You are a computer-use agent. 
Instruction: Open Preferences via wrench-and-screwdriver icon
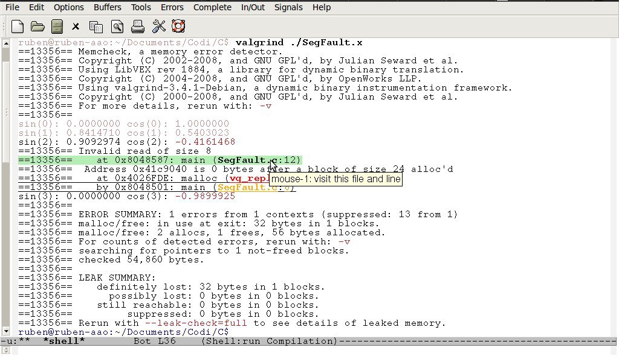(159, 27)
